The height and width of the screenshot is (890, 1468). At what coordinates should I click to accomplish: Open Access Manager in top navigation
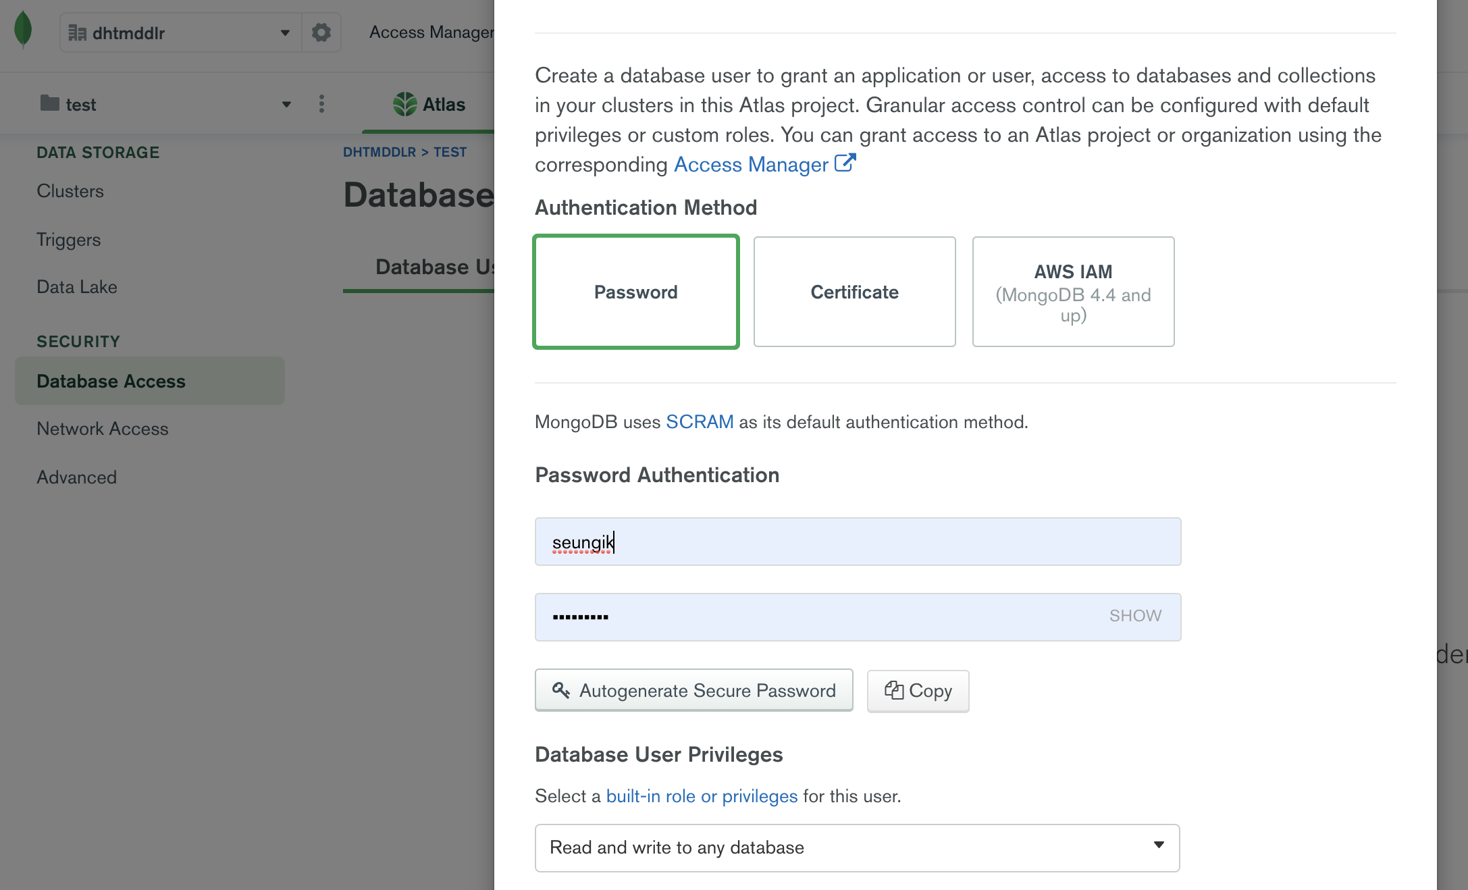[x=431, y=32]
